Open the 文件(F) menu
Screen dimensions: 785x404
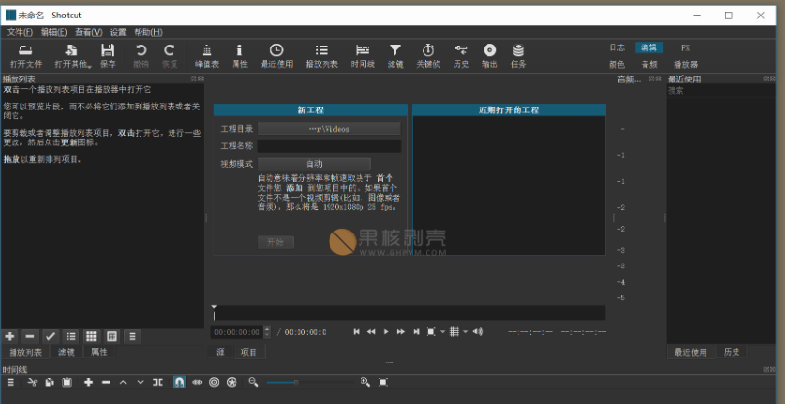coord(19,32)
